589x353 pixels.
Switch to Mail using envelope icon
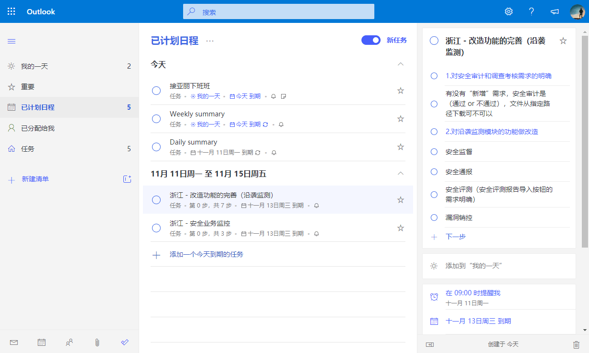(x=14, y=342)
